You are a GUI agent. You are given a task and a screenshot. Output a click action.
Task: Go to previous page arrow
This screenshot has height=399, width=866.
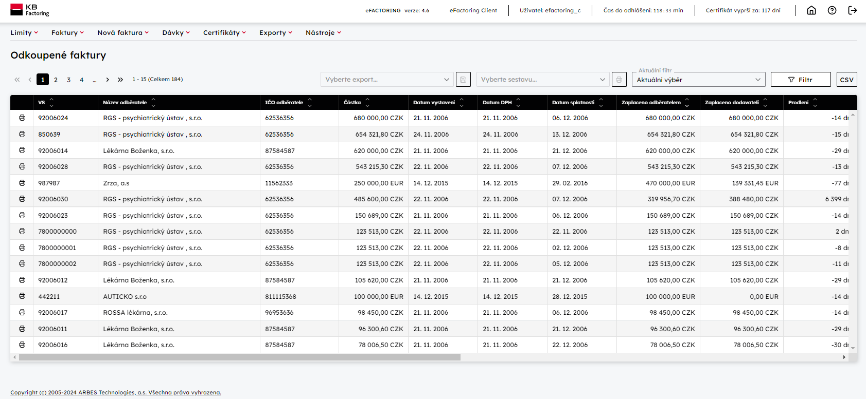tap(30, 80)
